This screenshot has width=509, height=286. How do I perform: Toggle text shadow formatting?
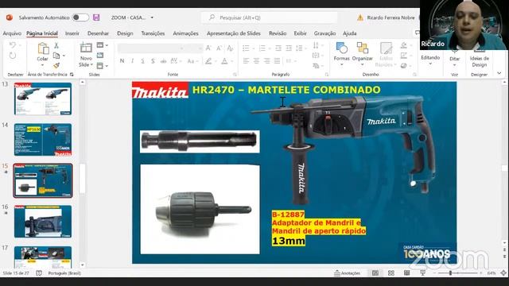tap(153, 61)
